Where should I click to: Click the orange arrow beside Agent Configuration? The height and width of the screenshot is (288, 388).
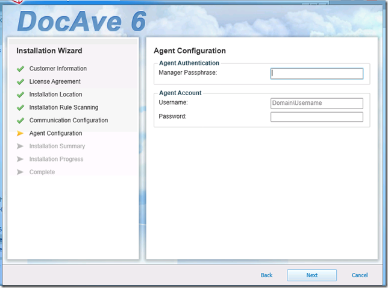click(x=20, y=133)
